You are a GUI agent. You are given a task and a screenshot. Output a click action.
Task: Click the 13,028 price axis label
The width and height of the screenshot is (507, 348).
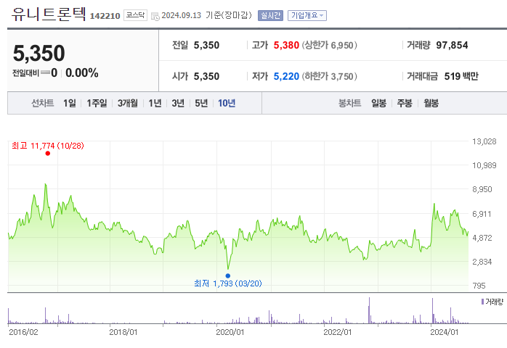tap(484, 141)
